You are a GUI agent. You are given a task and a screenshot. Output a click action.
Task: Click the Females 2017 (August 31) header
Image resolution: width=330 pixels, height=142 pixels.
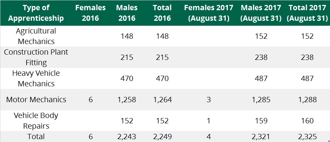coord(208,13)
